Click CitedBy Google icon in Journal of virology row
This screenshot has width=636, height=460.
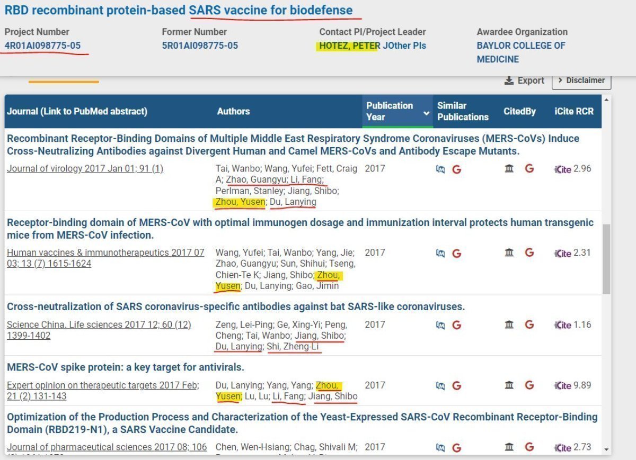click(529, 169)
